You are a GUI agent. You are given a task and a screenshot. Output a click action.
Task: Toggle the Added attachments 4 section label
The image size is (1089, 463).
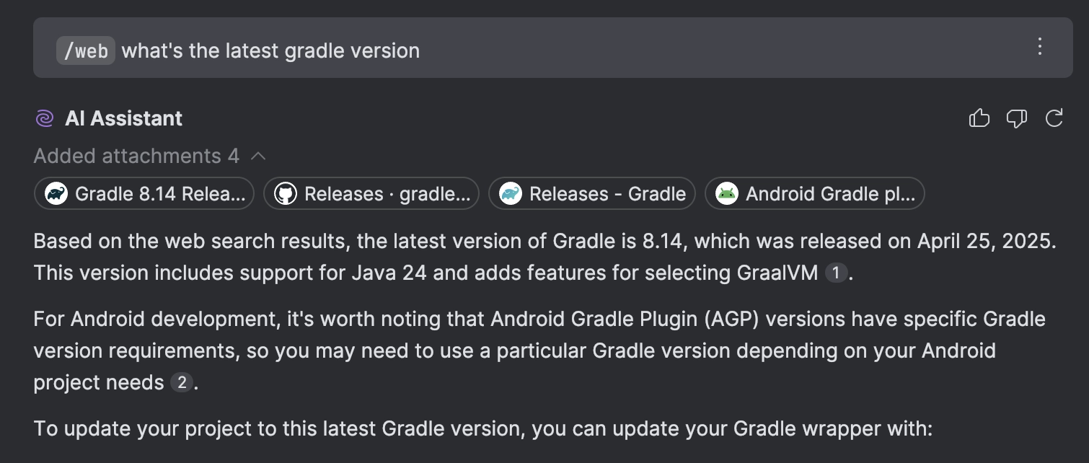click(136, 156)
